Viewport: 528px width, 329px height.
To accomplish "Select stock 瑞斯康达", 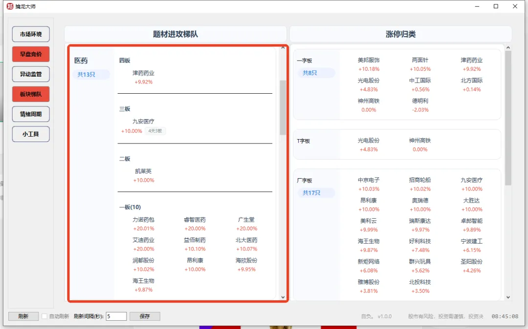I will [420, 221].
